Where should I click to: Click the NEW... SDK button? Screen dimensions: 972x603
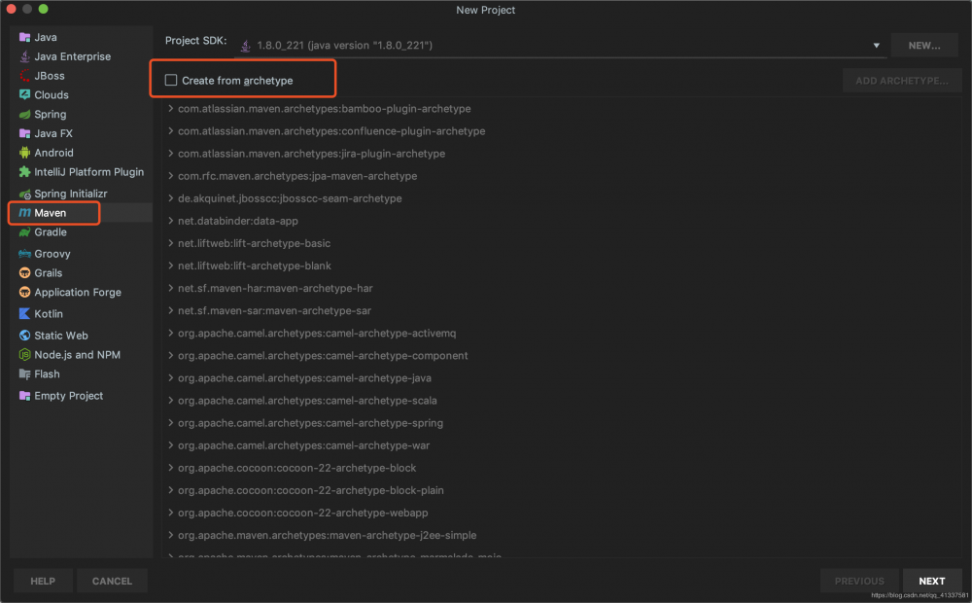[x=923, y=46]
